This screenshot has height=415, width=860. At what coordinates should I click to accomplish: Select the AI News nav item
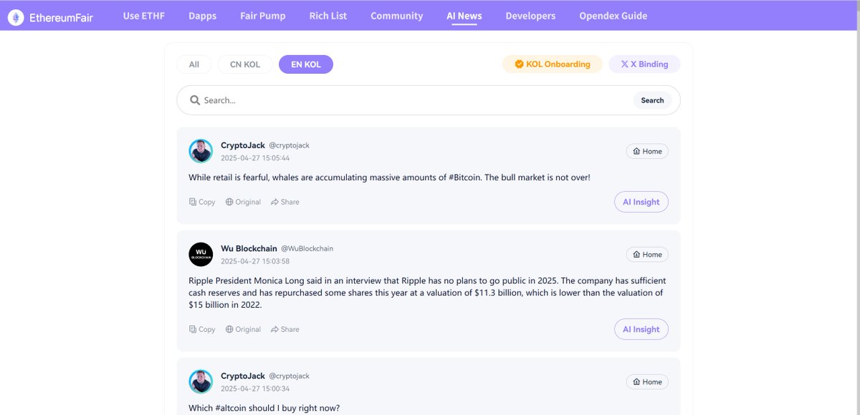coord(464,16)
